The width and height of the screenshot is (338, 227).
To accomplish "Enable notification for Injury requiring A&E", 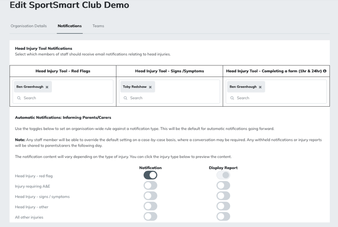I will (150, 186).
